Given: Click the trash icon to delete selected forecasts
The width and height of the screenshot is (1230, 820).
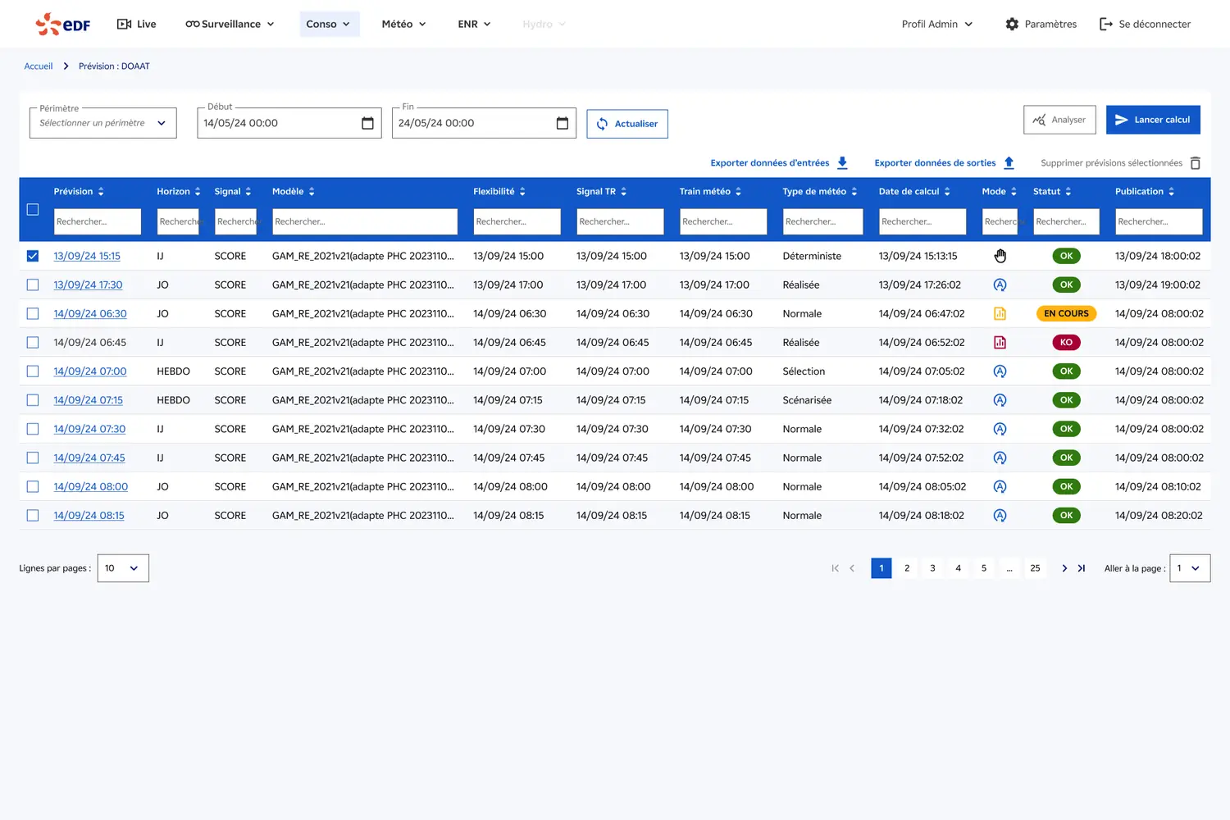Looking at the screenshot, I should coord(1196,163).
